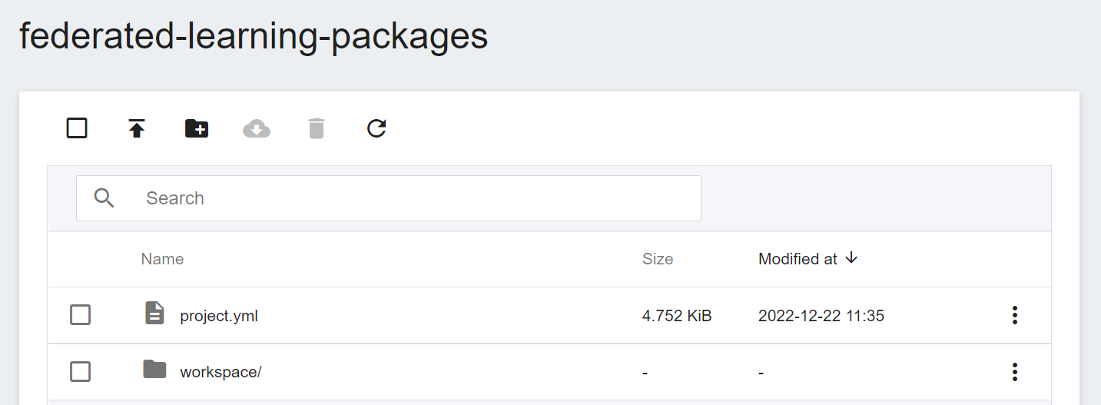This screenshot has width=1101, height=405.
Task: Refresh the file list
Action: pyautogui.click(x=376, y=128)
